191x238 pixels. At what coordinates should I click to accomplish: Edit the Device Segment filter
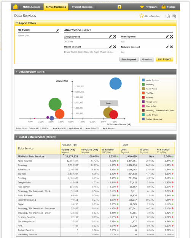pos(110,47)
